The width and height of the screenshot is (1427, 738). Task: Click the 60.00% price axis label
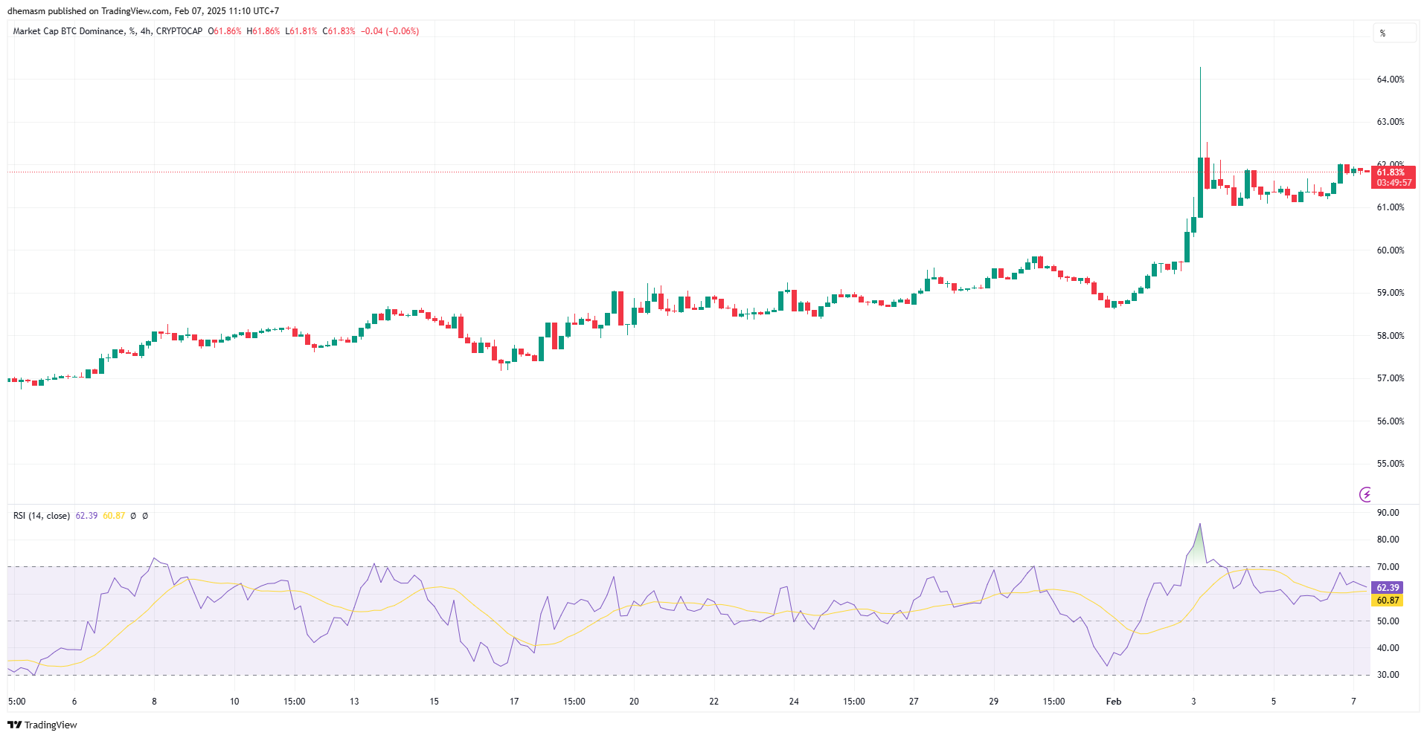point(1391,250)
